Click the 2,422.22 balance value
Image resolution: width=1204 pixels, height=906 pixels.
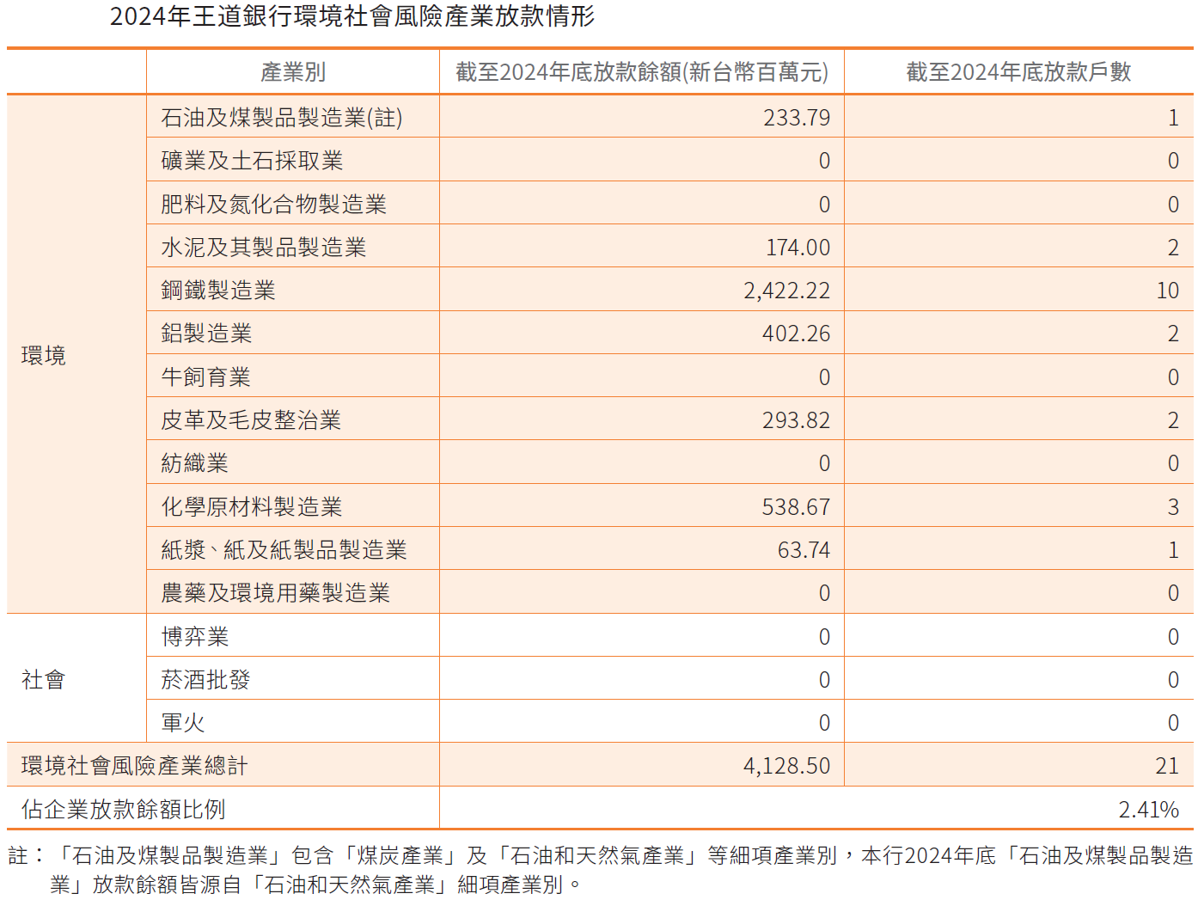coord(787,291)
